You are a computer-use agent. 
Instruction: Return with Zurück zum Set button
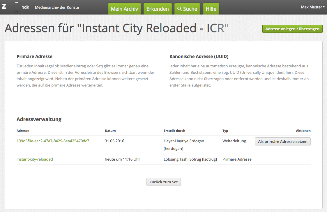pyautogui.click(x=163, y=182)
